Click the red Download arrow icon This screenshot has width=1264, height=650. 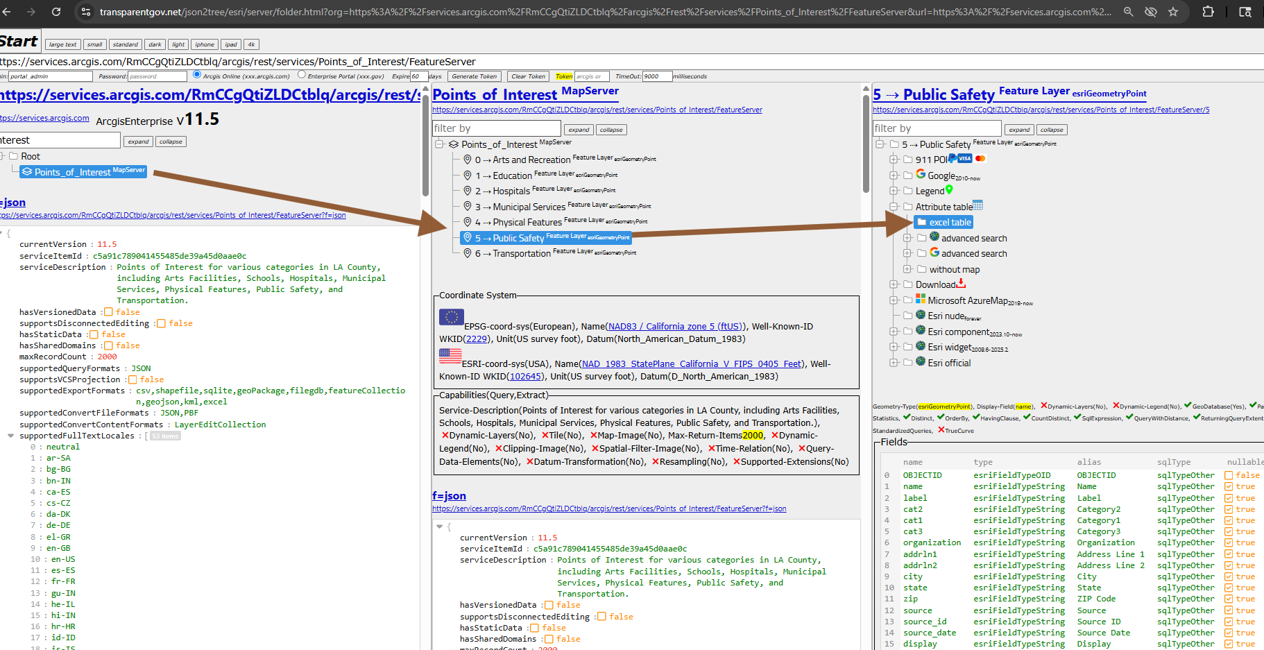coord(961,283)
